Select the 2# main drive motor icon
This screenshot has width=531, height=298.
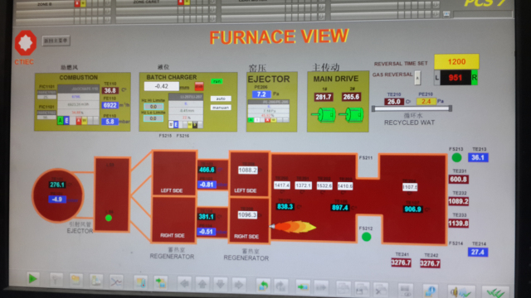[351, 115]
